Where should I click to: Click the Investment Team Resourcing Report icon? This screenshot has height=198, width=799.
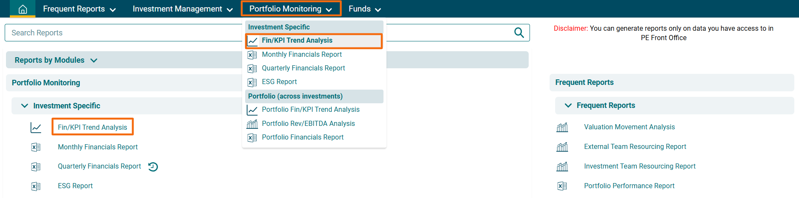[562, 166]
